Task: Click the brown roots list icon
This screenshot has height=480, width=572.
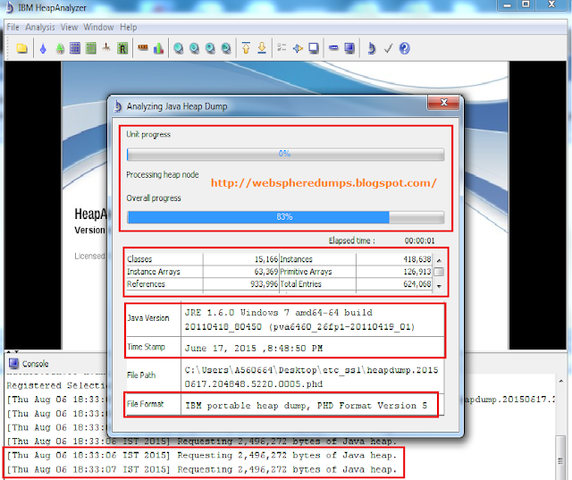Action: 106,47
